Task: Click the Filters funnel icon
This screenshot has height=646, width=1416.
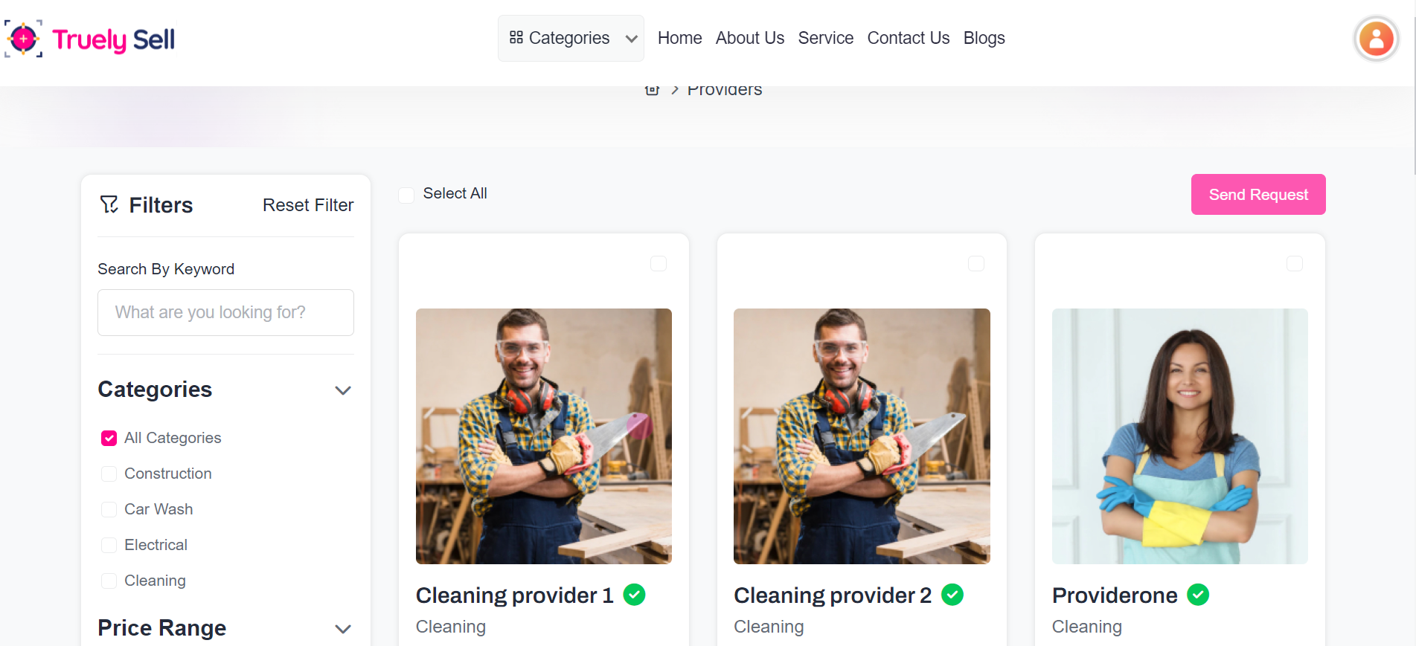Action: [x=109, y=204]
